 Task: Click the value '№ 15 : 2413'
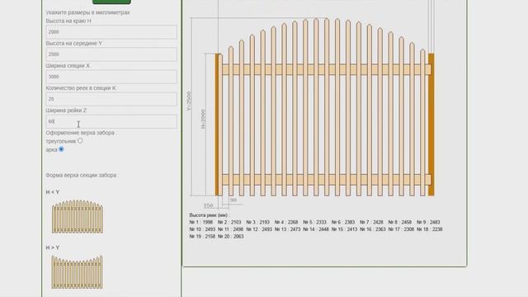345,229
